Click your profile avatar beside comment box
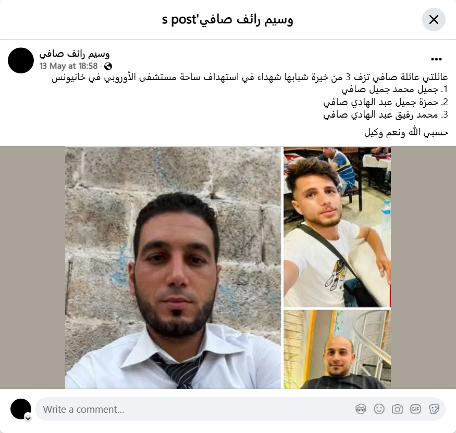456x433 pixels. pos(21,409)
